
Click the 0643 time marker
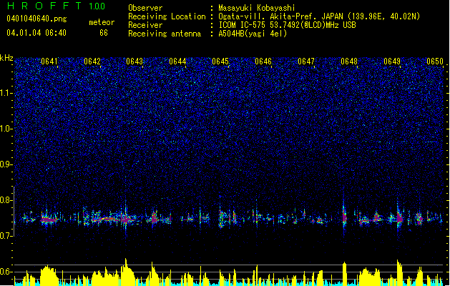[134, 61]
